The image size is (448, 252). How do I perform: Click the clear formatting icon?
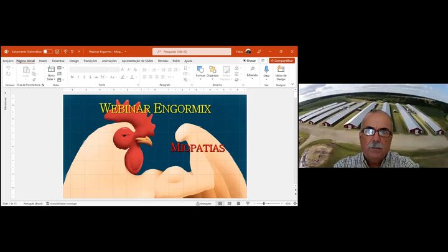click(x=135, y=70)
